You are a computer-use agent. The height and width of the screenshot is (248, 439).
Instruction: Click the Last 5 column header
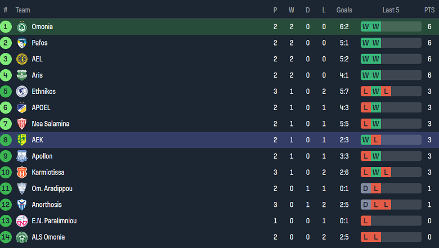(391, 10)
